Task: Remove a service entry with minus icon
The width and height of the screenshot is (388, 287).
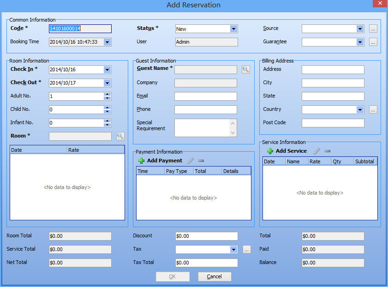Action: coord(328,150)
